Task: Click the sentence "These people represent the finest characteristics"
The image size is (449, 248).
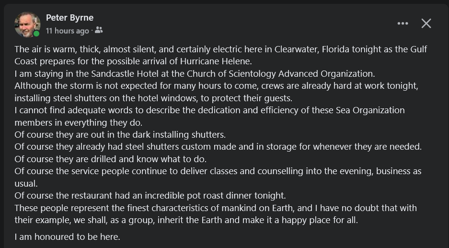Action: 216,208
